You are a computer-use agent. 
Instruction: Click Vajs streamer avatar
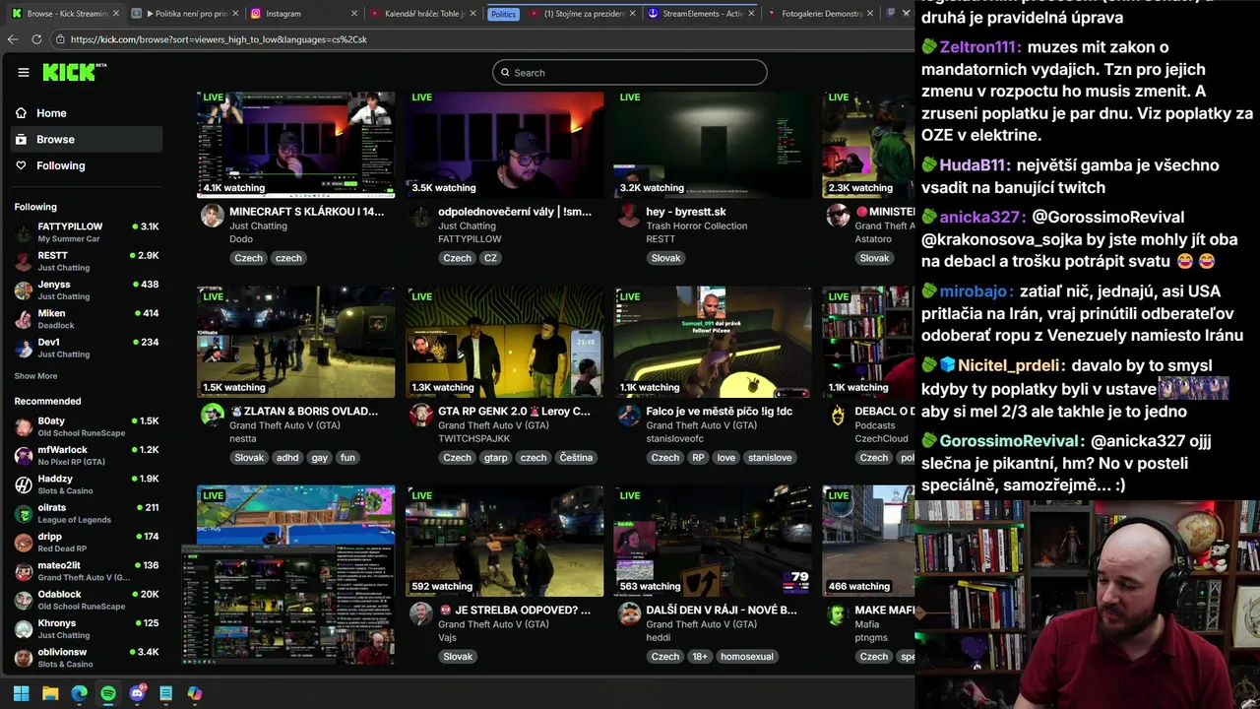[x=421, y=613]
